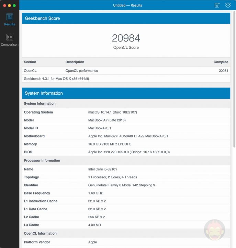The width and height of the screenshot is (236, 248).
Task: Switch to the Comparison sidebar icon
Action: (10, 39)
